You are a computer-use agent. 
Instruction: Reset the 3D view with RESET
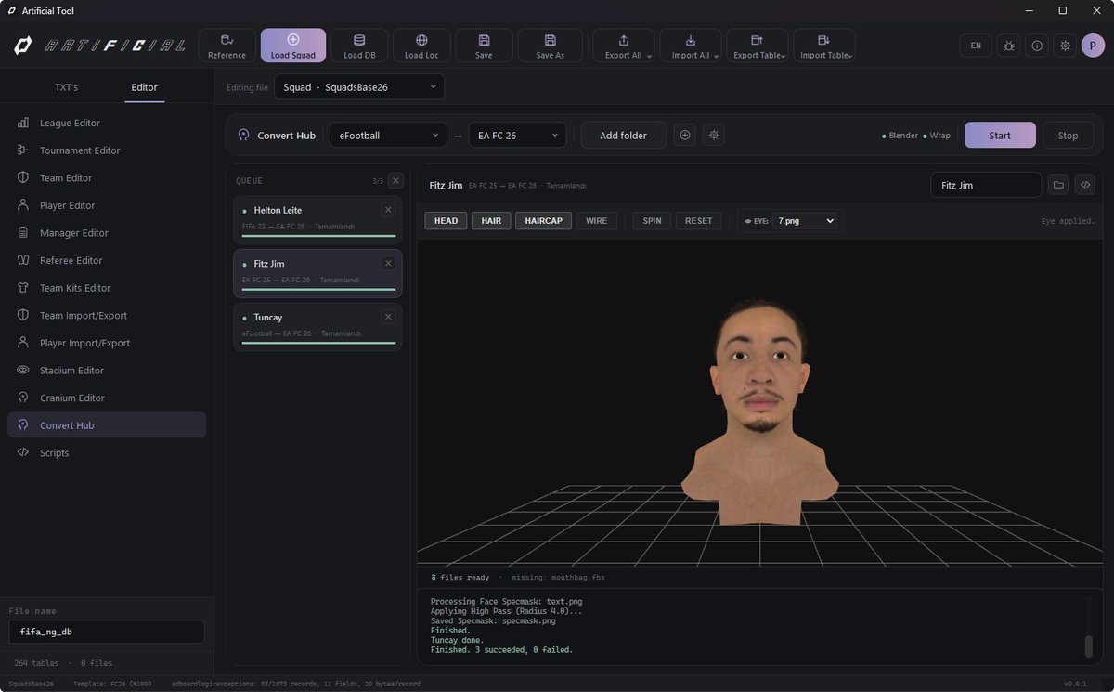(699, 221)
